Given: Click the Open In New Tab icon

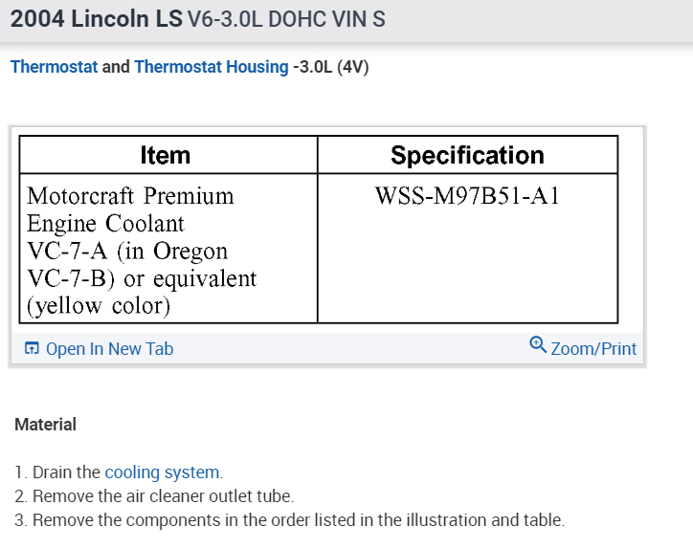Looking at the screenshot, I should pos(33,349).
